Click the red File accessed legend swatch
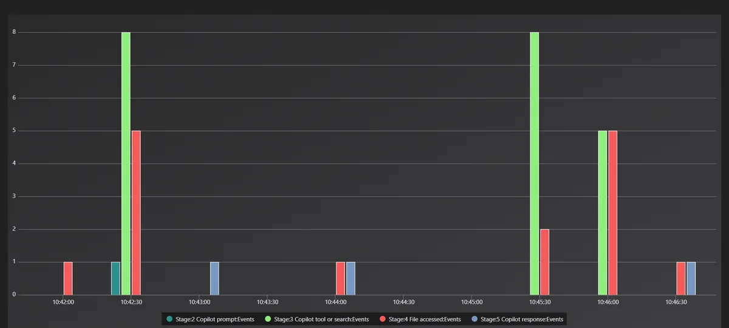 [x=382, y=319]
